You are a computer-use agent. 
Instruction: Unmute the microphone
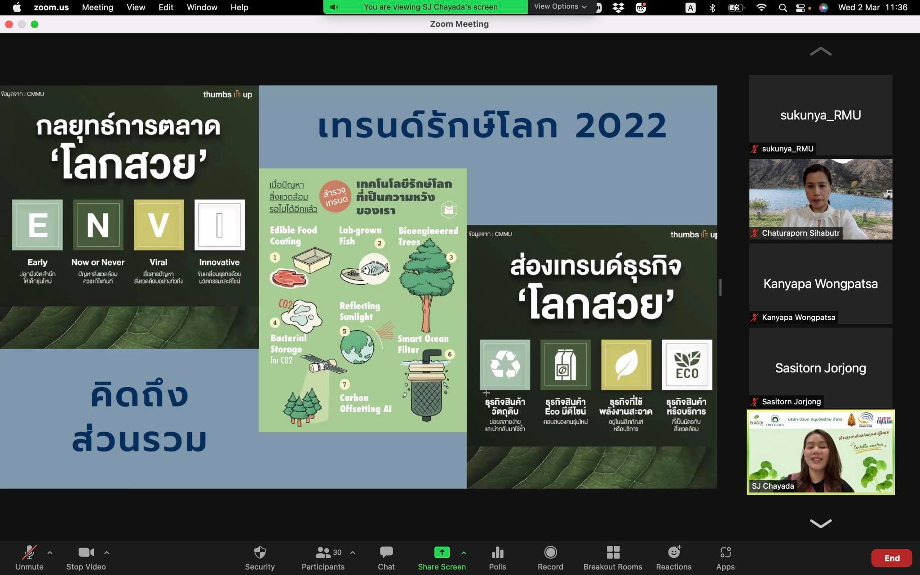[30, 553]
